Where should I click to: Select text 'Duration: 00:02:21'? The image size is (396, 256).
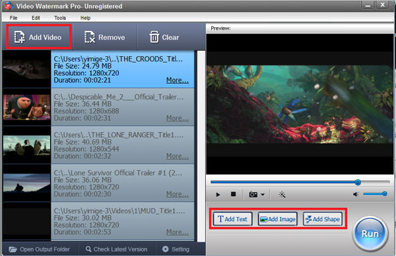pos(82,80)
